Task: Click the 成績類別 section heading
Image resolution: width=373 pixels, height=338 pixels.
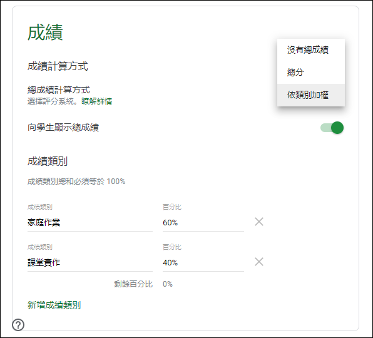Action: [48, 161]
